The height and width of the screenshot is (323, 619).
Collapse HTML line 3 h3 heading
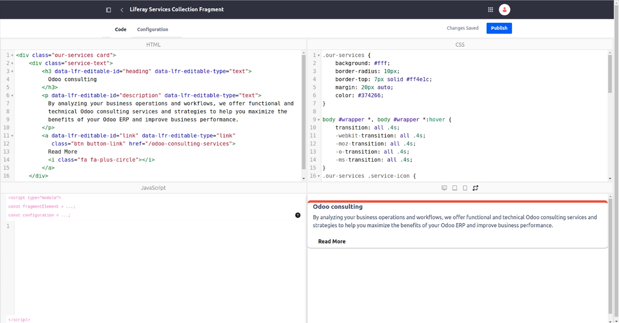click(12, 71)
